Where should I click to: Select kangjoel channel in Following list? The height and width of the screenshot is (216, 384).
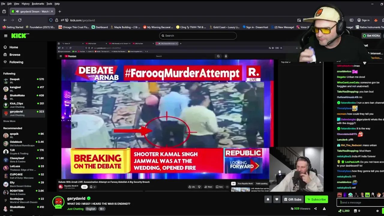(23, 89)
